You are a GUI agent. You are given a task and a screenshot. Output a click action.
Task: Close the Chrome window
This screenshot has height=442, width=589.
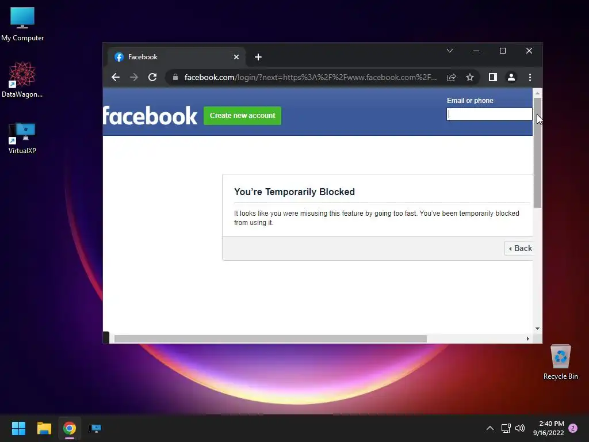click(529, 51)
